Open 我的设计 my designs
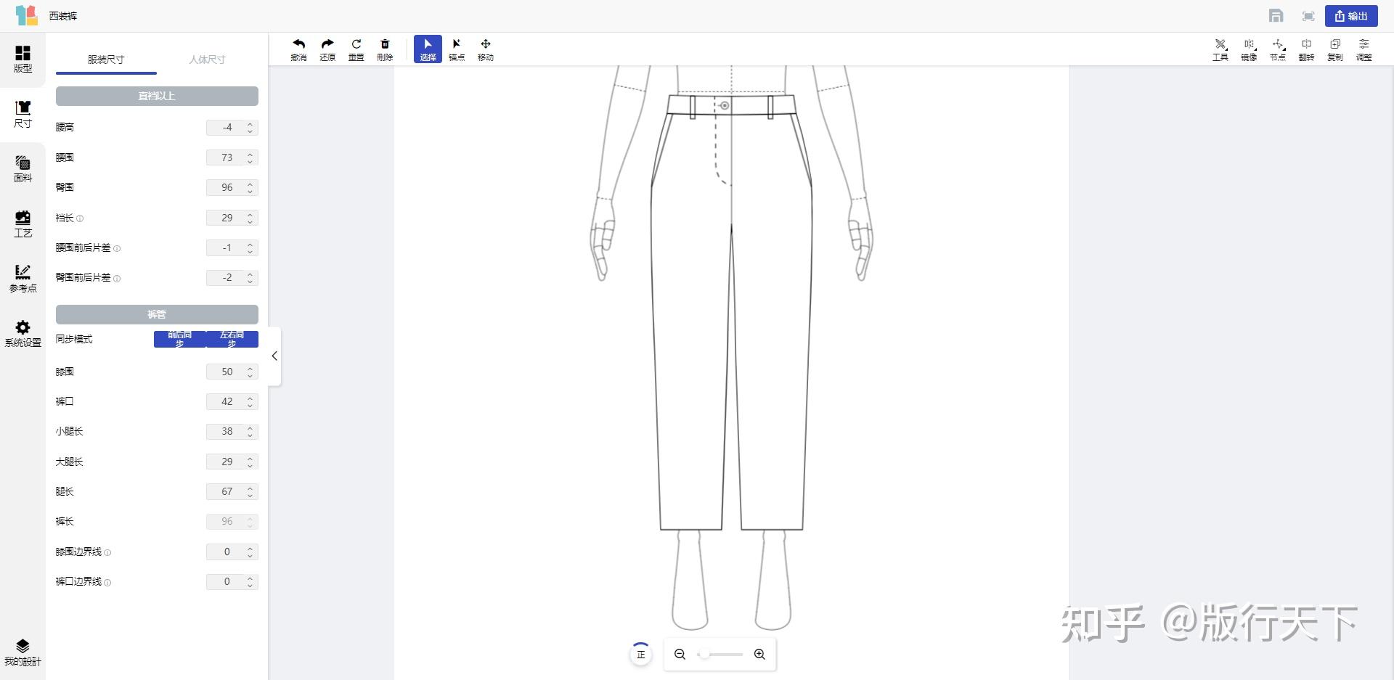The height and width of the screenshot is (680, 1394). (23, 652)
